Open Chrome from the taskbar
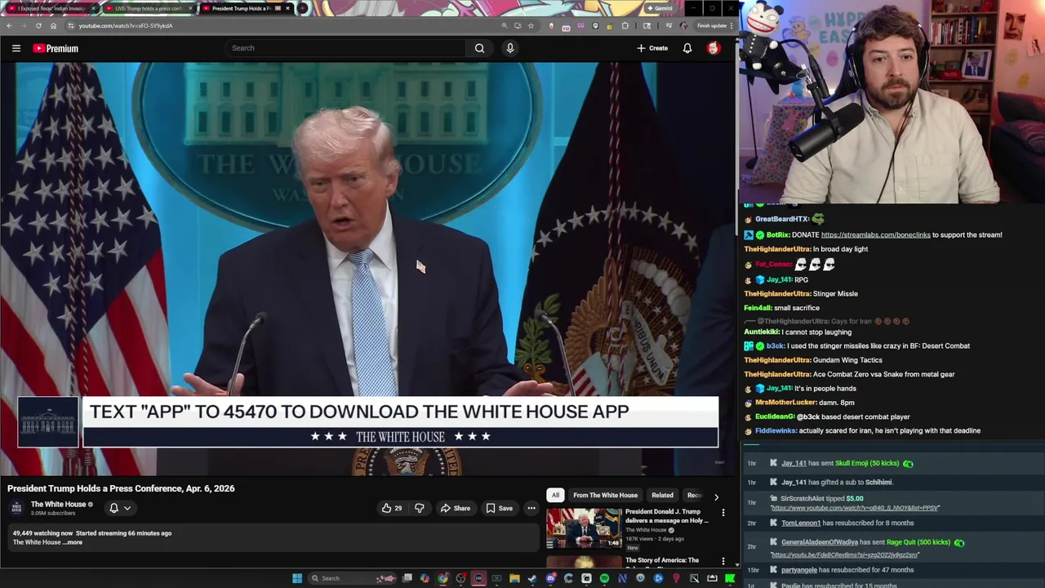The height and width of the screenshot is (588, 1045). tap(442, 578)
